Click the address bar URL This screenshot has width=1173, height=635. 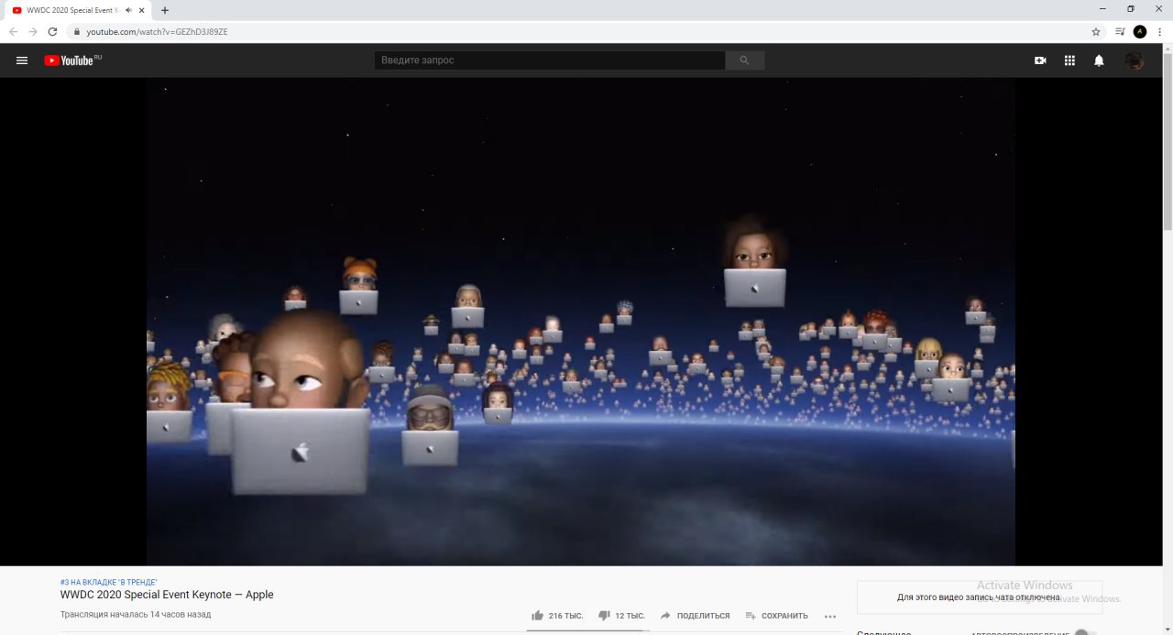coord(157,31)
